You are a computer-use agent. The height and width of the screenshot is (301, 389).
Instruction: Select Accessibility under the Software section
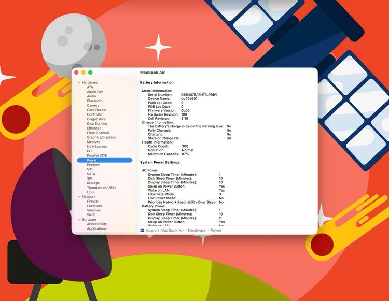tap(97, 224)
